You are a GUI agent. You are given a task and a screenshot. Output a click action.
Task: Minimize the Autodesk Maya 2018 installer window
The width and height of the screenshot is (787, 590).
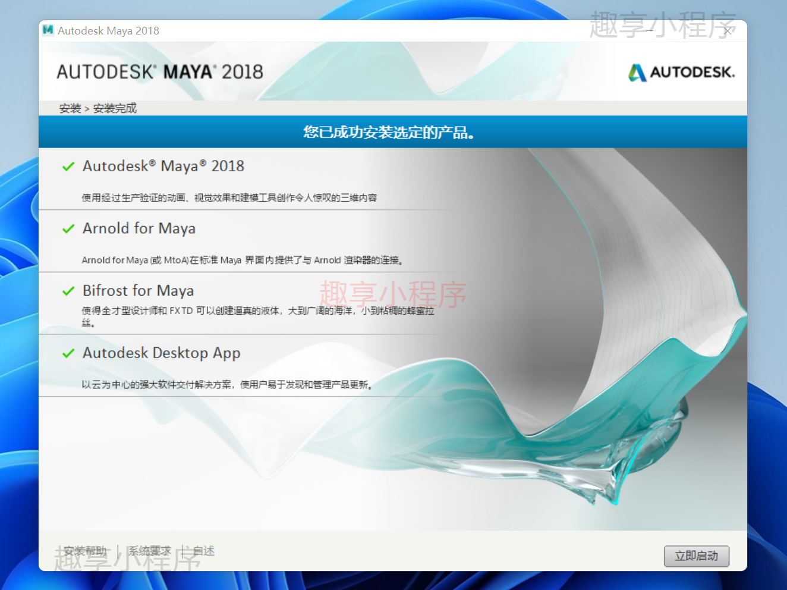coord(650,30)
